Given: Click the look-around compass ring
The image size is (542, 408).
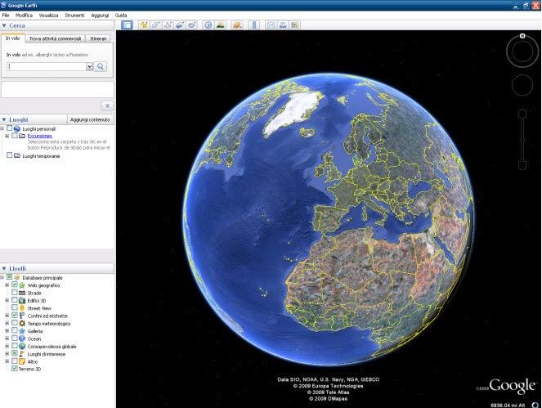Looking at the screenshot, I should click(522, 52).
